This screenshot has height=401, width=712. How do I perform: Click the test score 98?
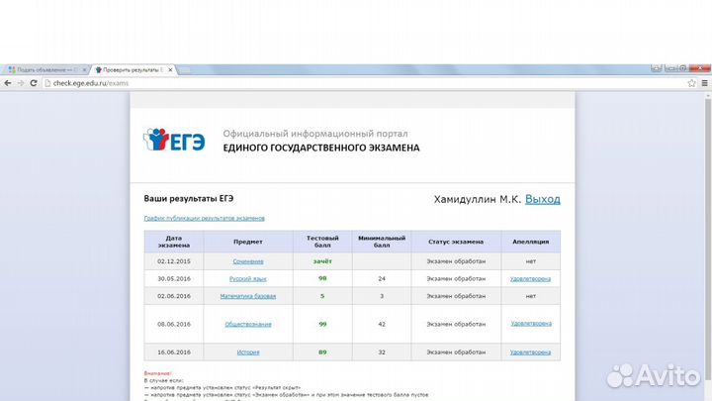[x=322, y=278]
